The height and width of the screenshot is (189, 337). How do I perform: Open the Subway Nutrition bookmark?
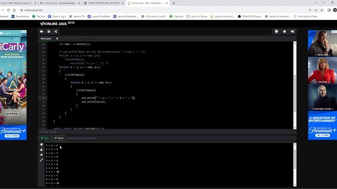tap(222, 16)
